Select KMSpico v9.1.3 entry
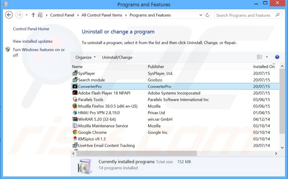The width and height of the screenshot is (288, 179). pos(92,139)
